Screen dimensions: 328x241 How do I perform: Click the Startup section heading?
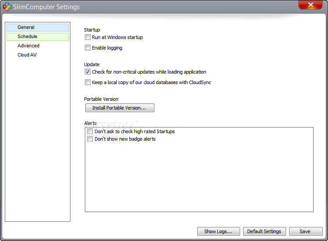[x=92, y=30]
